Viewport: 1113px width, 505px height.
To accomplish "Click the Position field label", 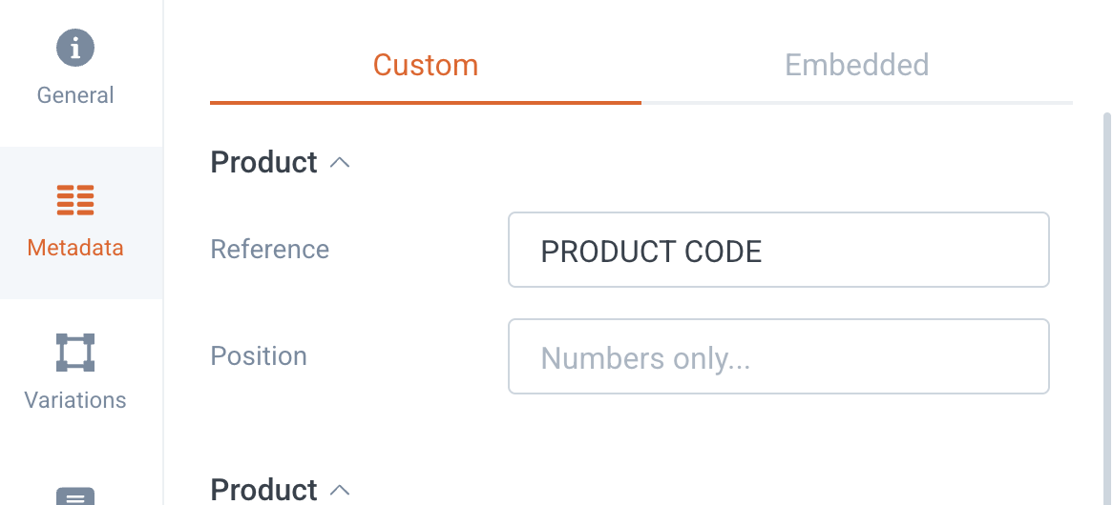I will coord(259,355).
